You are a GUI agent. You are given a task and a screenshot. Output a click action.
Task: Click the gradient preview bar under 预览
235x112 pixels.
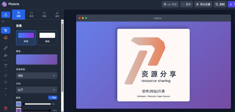tap(36, 59)
